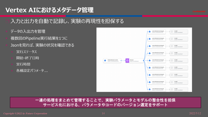Click the purple table icon on dataset node
This screenshot has width=208, height=117.
(x=127, y=61)
